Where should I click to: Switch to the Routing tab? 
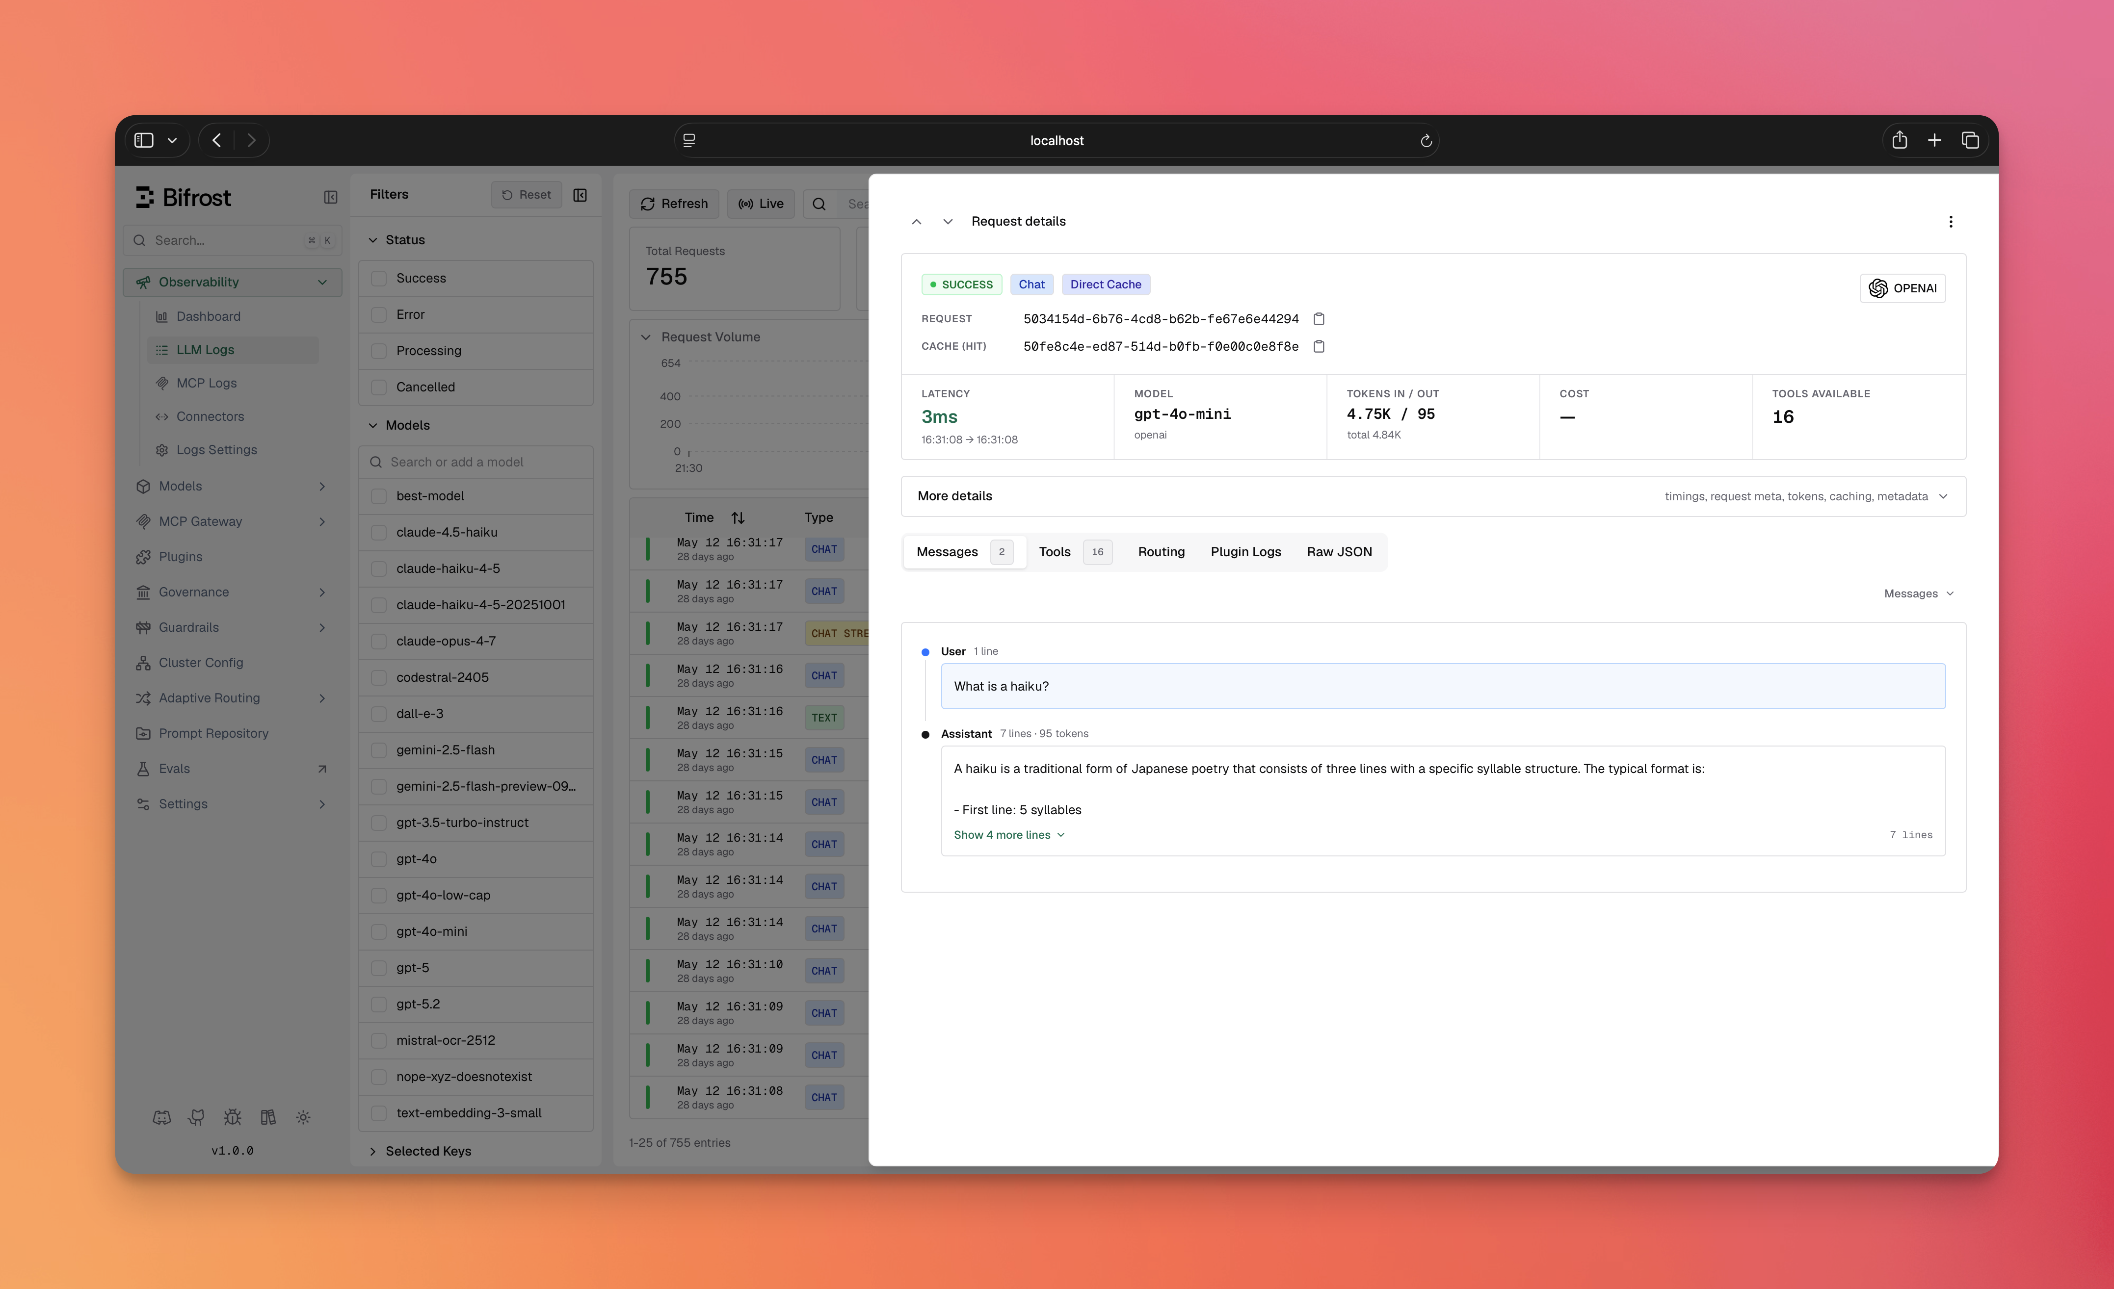(x=1161, y=551)
